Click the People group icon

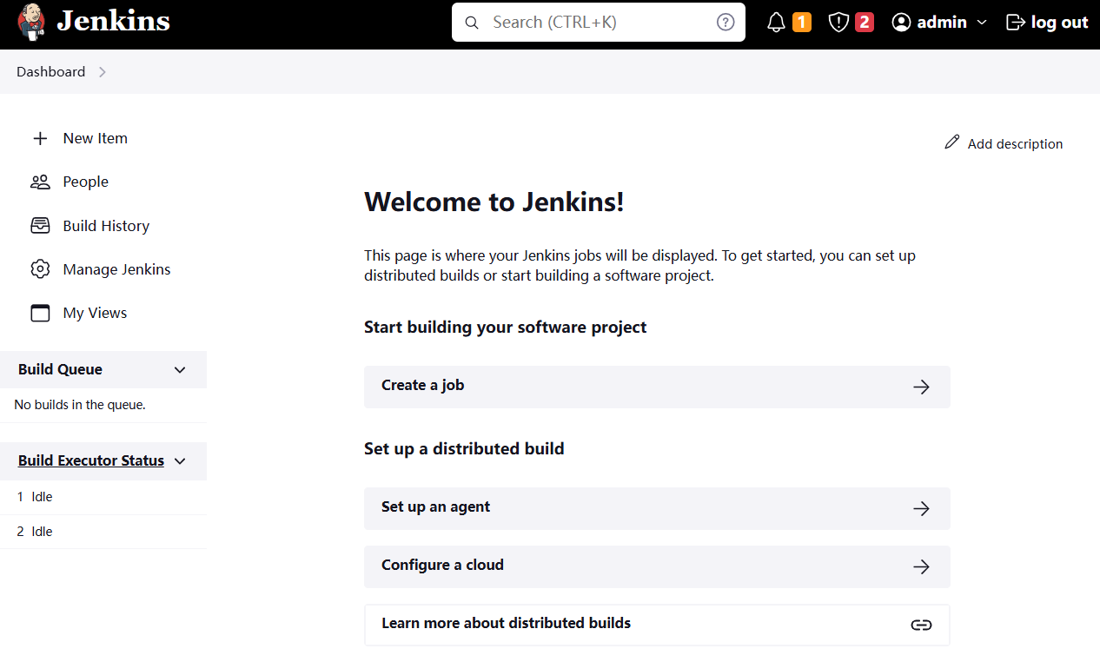pyautogui.click(x=40, y=182)
